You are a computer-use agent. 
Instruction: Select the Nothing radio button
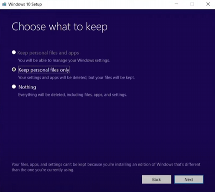(x=14, y=87)
